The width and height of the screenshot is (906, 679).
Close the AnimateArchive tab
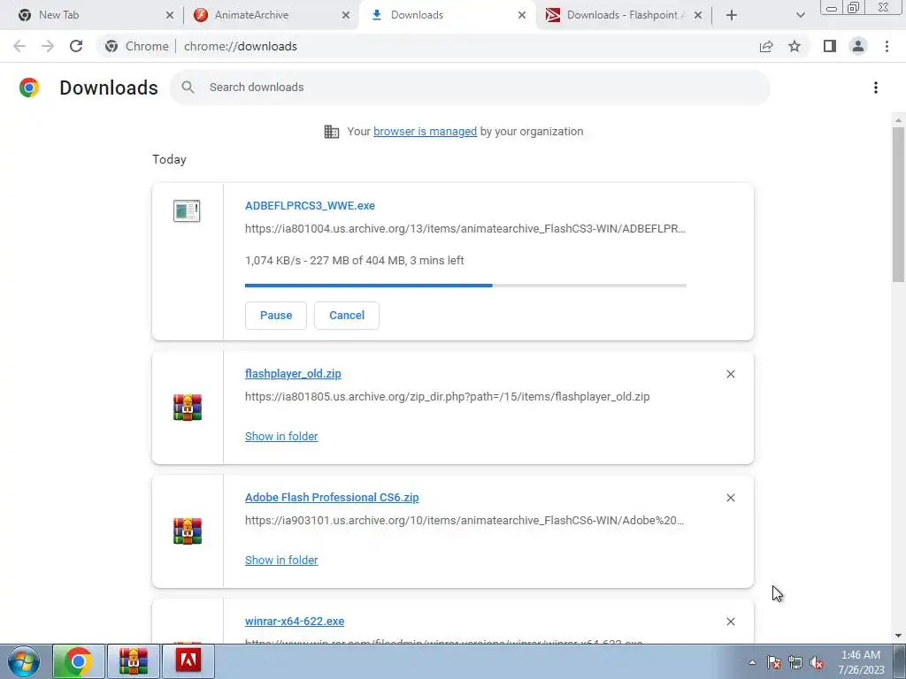click(x=346, y=15)
